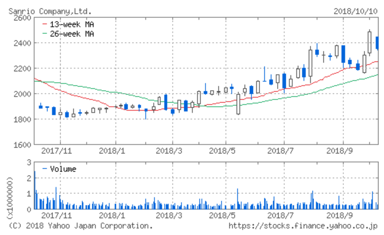Image resolution: width=384 pixels, height=235 pixels.
Task: Click the 13-week MA legend text
Action: (x=72, y=24)
